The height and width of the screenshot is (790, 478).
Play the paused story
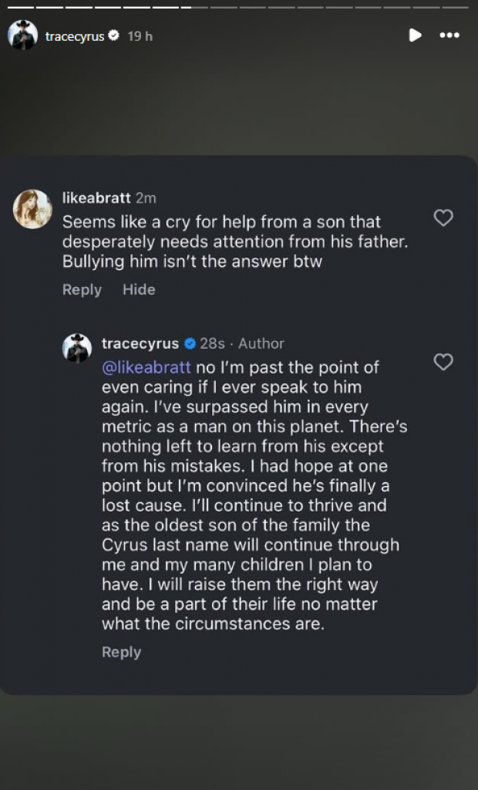(x=415, y=35)
